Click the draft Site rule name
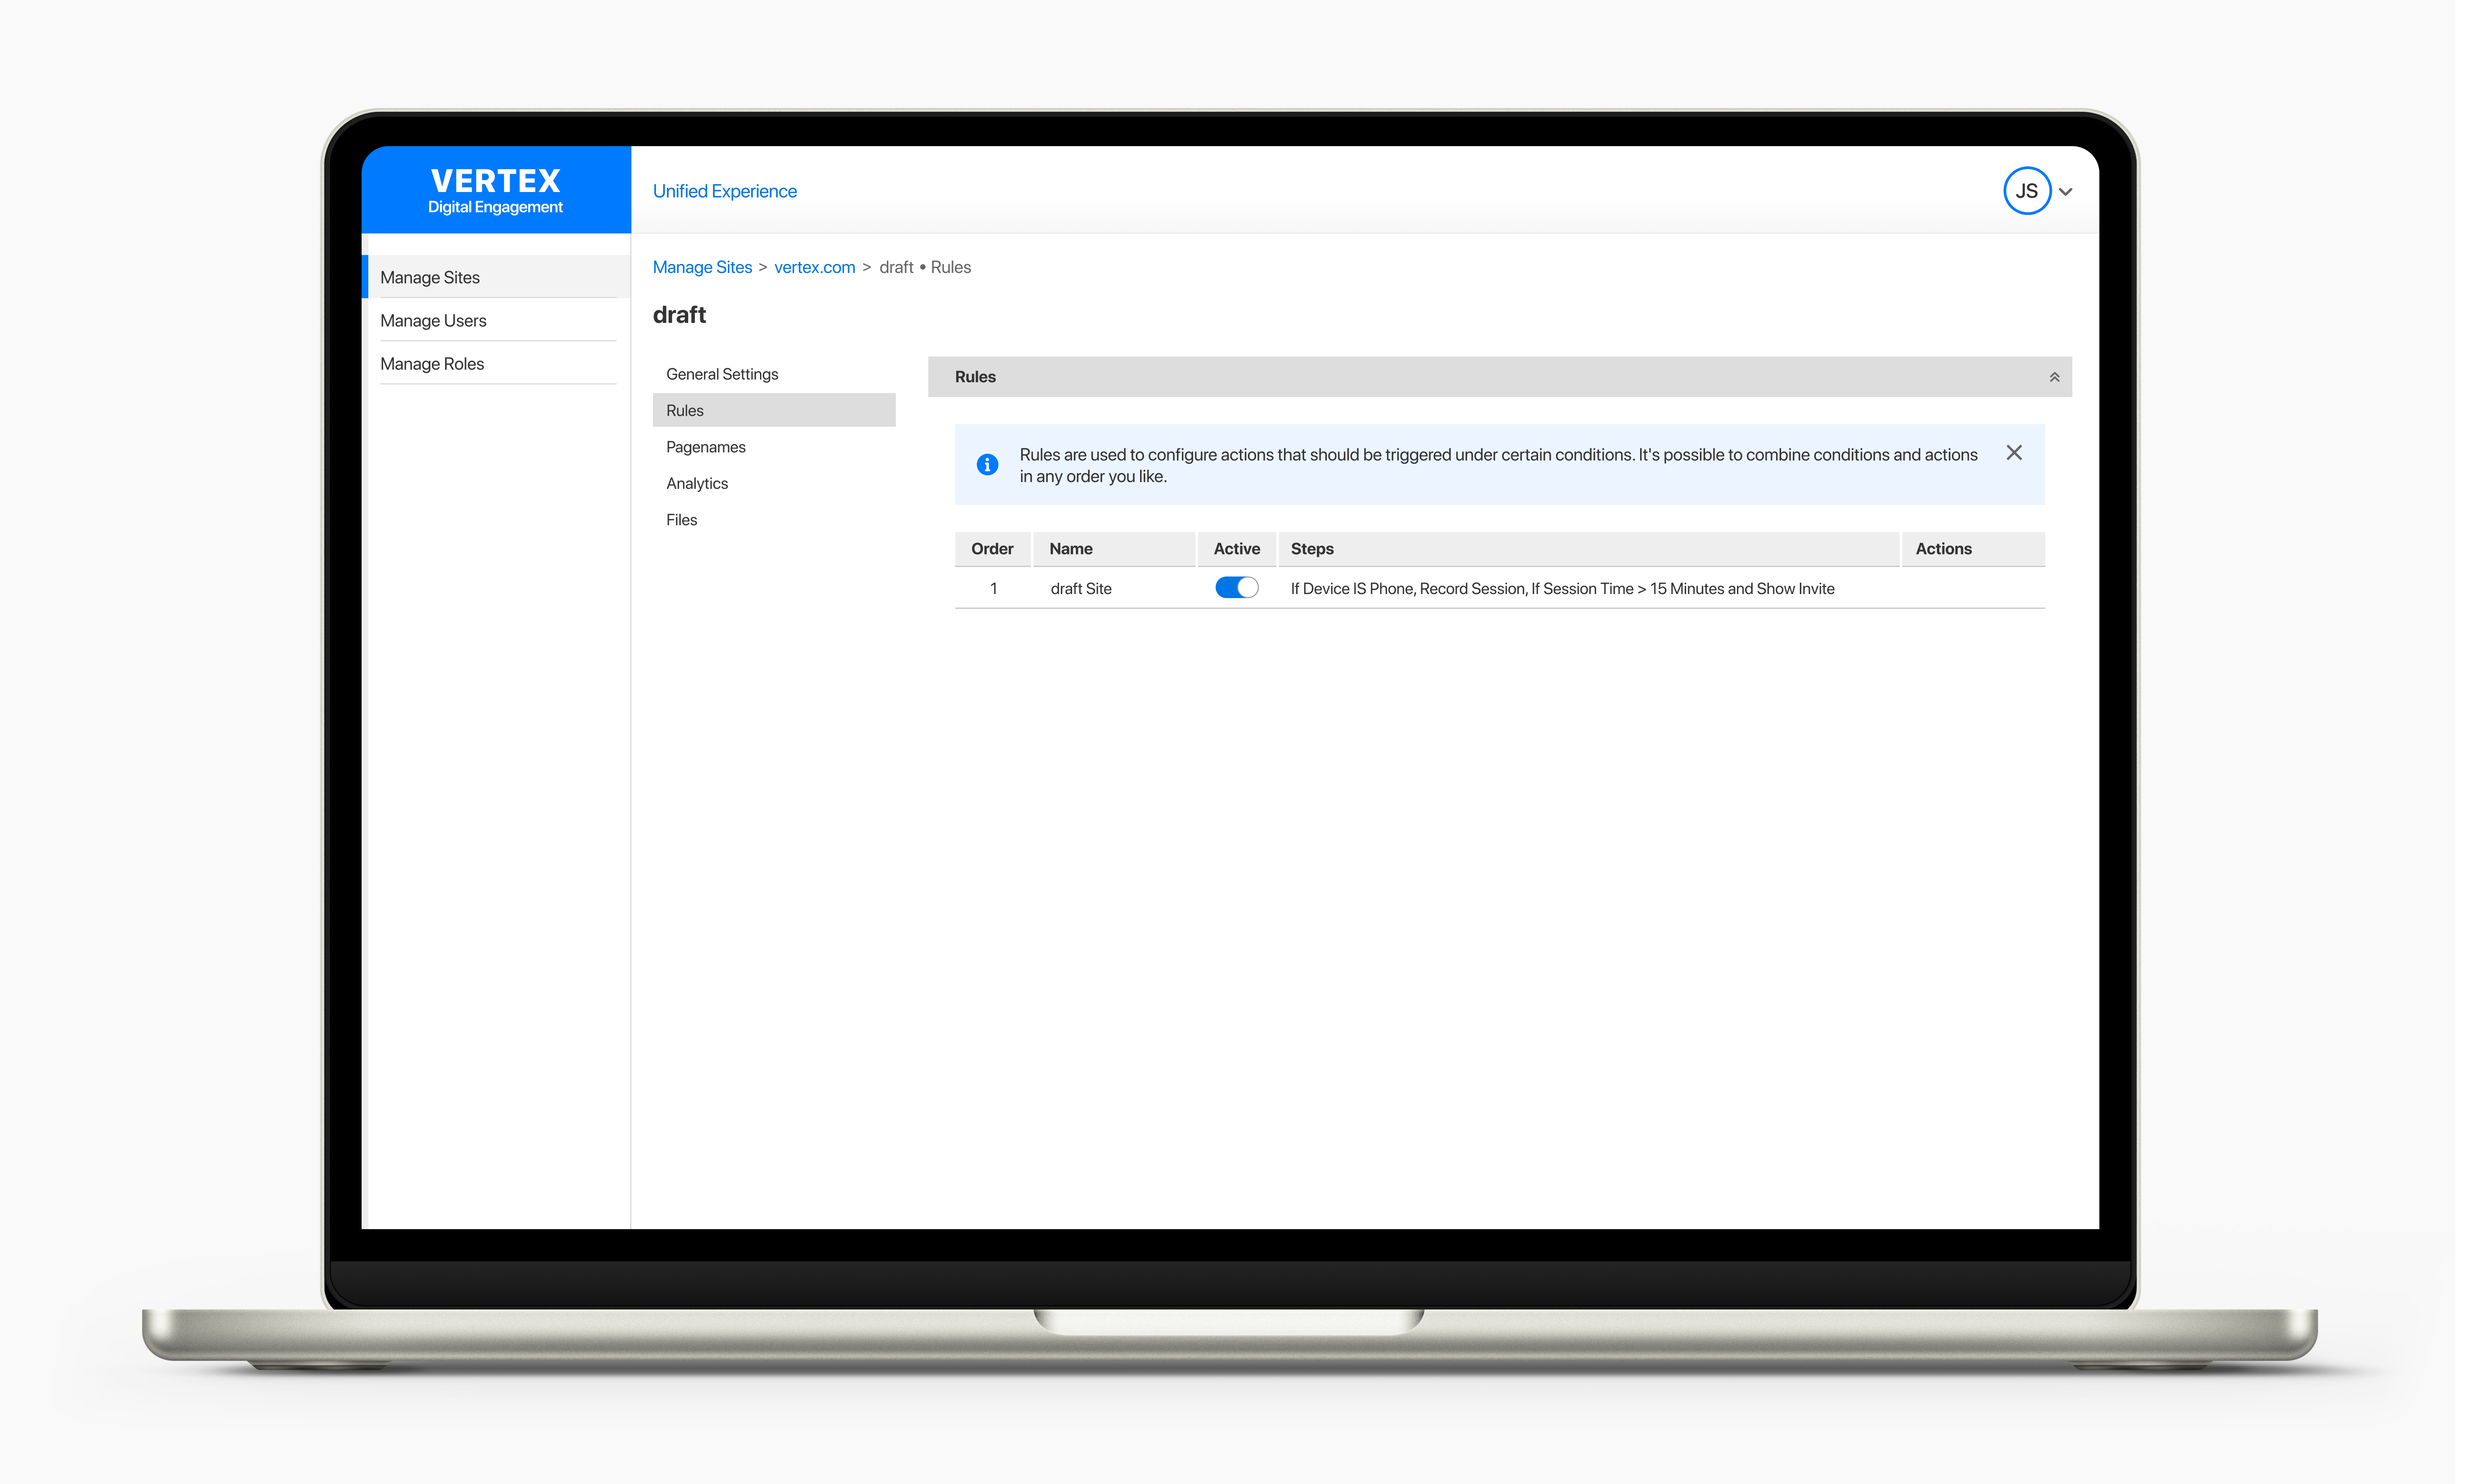This screenshot has height=1484, width=2465. pos(1081,589)
